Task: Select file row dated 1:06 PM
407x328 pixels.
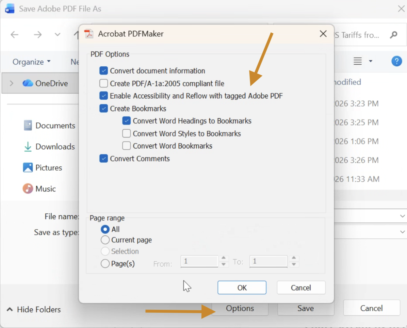Action: coord(357,141)
